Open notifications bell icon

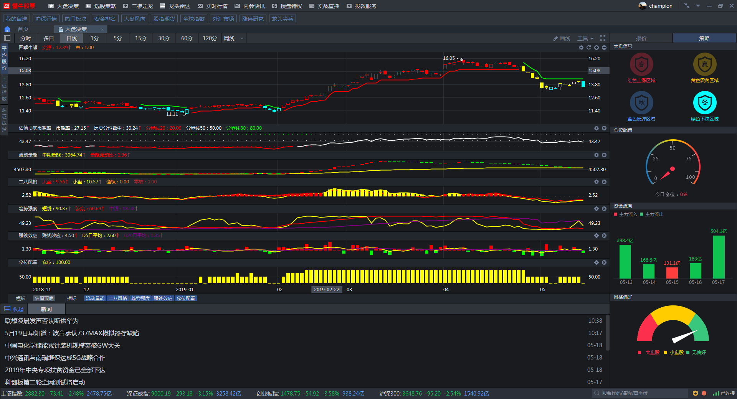click(704, 393)
